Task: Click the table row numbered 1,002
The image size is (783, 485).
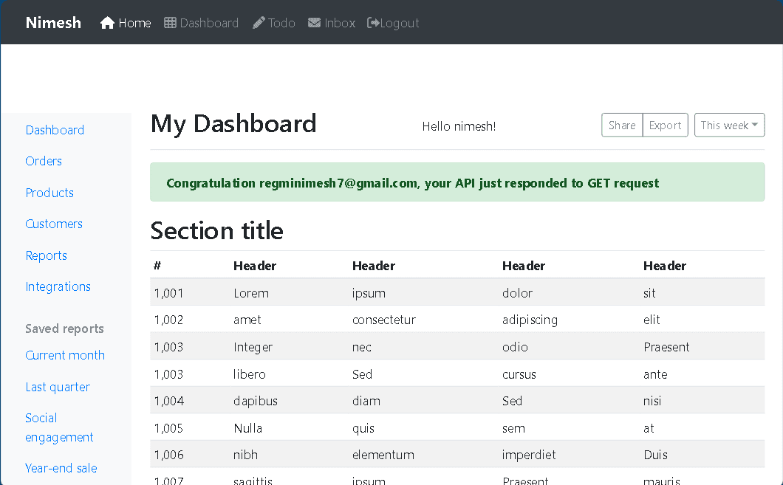Action: coord(457,320)
